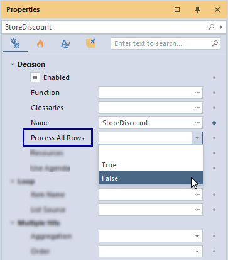This screenshot has height=260, width=228.
Task: Click marker dot beside Aggregation row
Action: (x=214, y=236)
